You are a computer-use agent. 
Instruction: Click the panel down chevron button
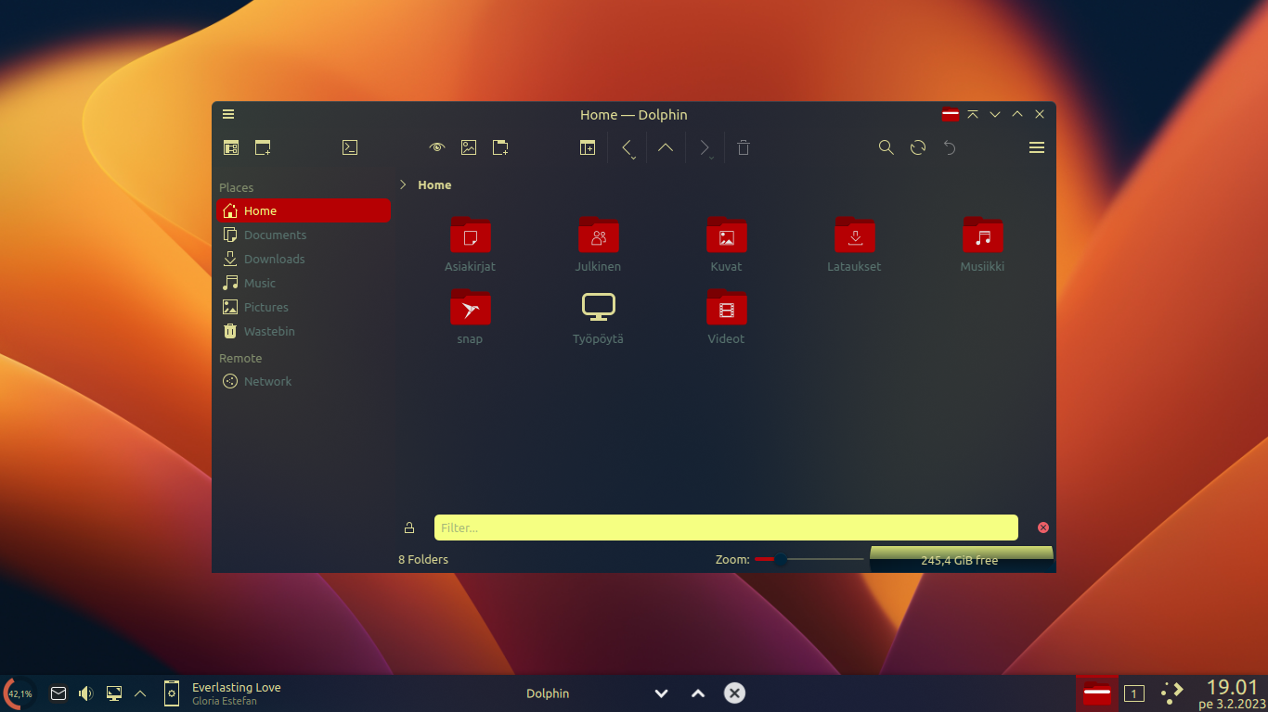pyautogui.click(x=662, y=693)
